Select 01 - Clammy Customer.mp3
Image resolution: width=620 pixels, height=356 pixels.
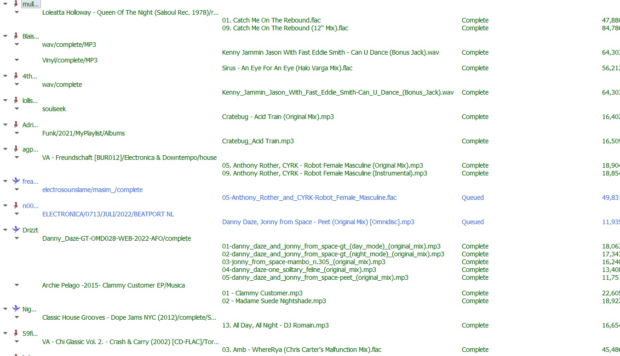coord(262,293)
